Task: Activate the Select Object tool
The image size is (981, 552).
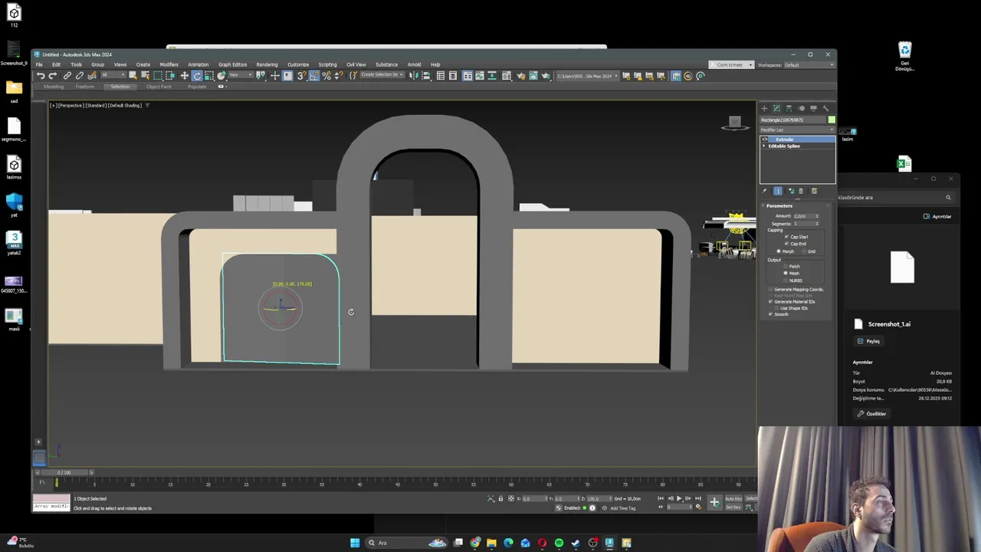Action: (133, 75)
